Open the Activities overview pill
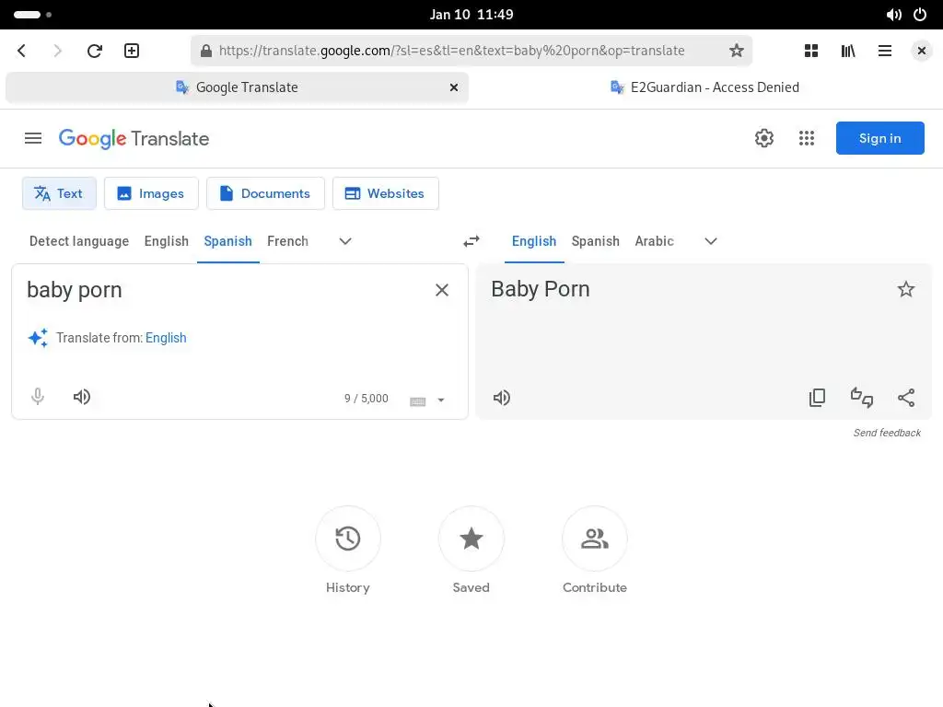Viewport: 943px width, 707px height. (x=32, y=15)
